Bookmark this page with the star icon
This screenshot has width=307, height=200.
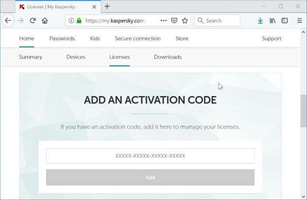[185, 21]
